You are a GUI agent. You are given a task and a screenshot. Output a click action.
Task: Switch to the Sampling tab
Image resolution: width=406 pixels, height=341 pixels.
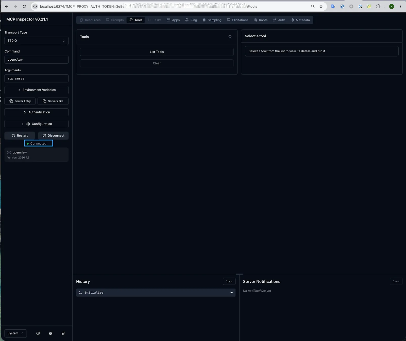pyautogui.click(x=212, y=20)
